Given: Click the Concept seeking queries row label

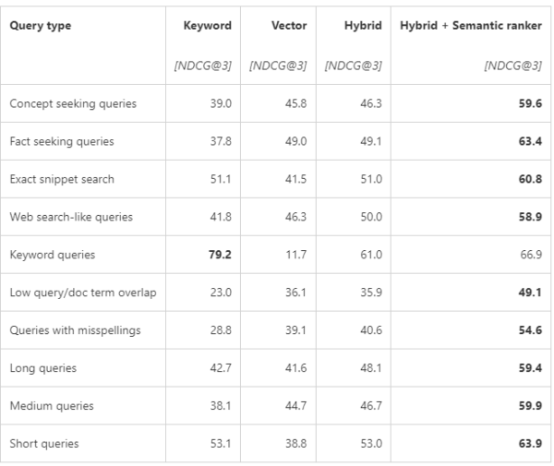Looking at the screenshot, I should [x=73, y=103].
